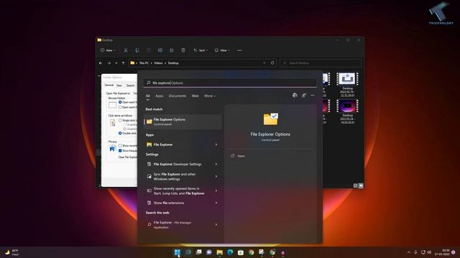Select the General tab in Folder Options
This screenshot has height=258, width=460.
[x=109, y=85]
